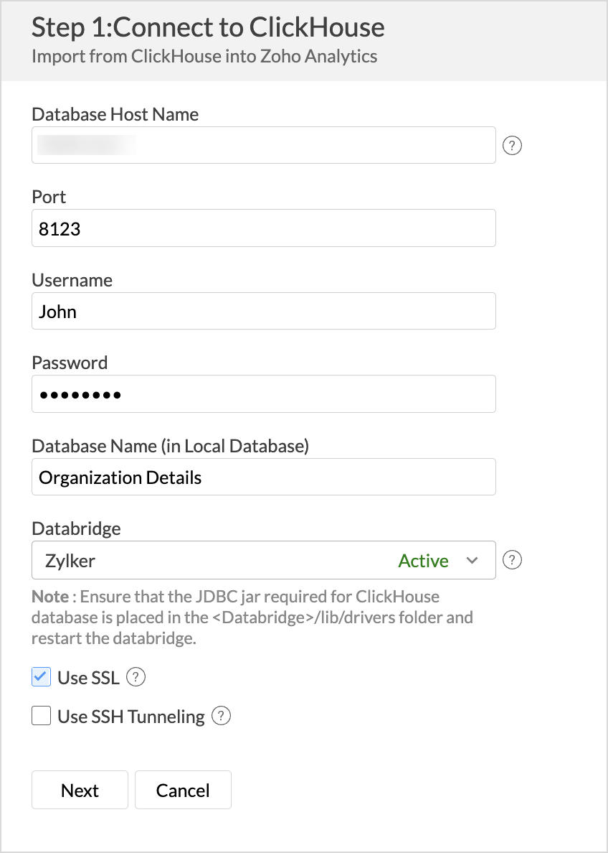The image size is (608, 853).
Task: Click the Cancel button
Action: tap(183, 790)
